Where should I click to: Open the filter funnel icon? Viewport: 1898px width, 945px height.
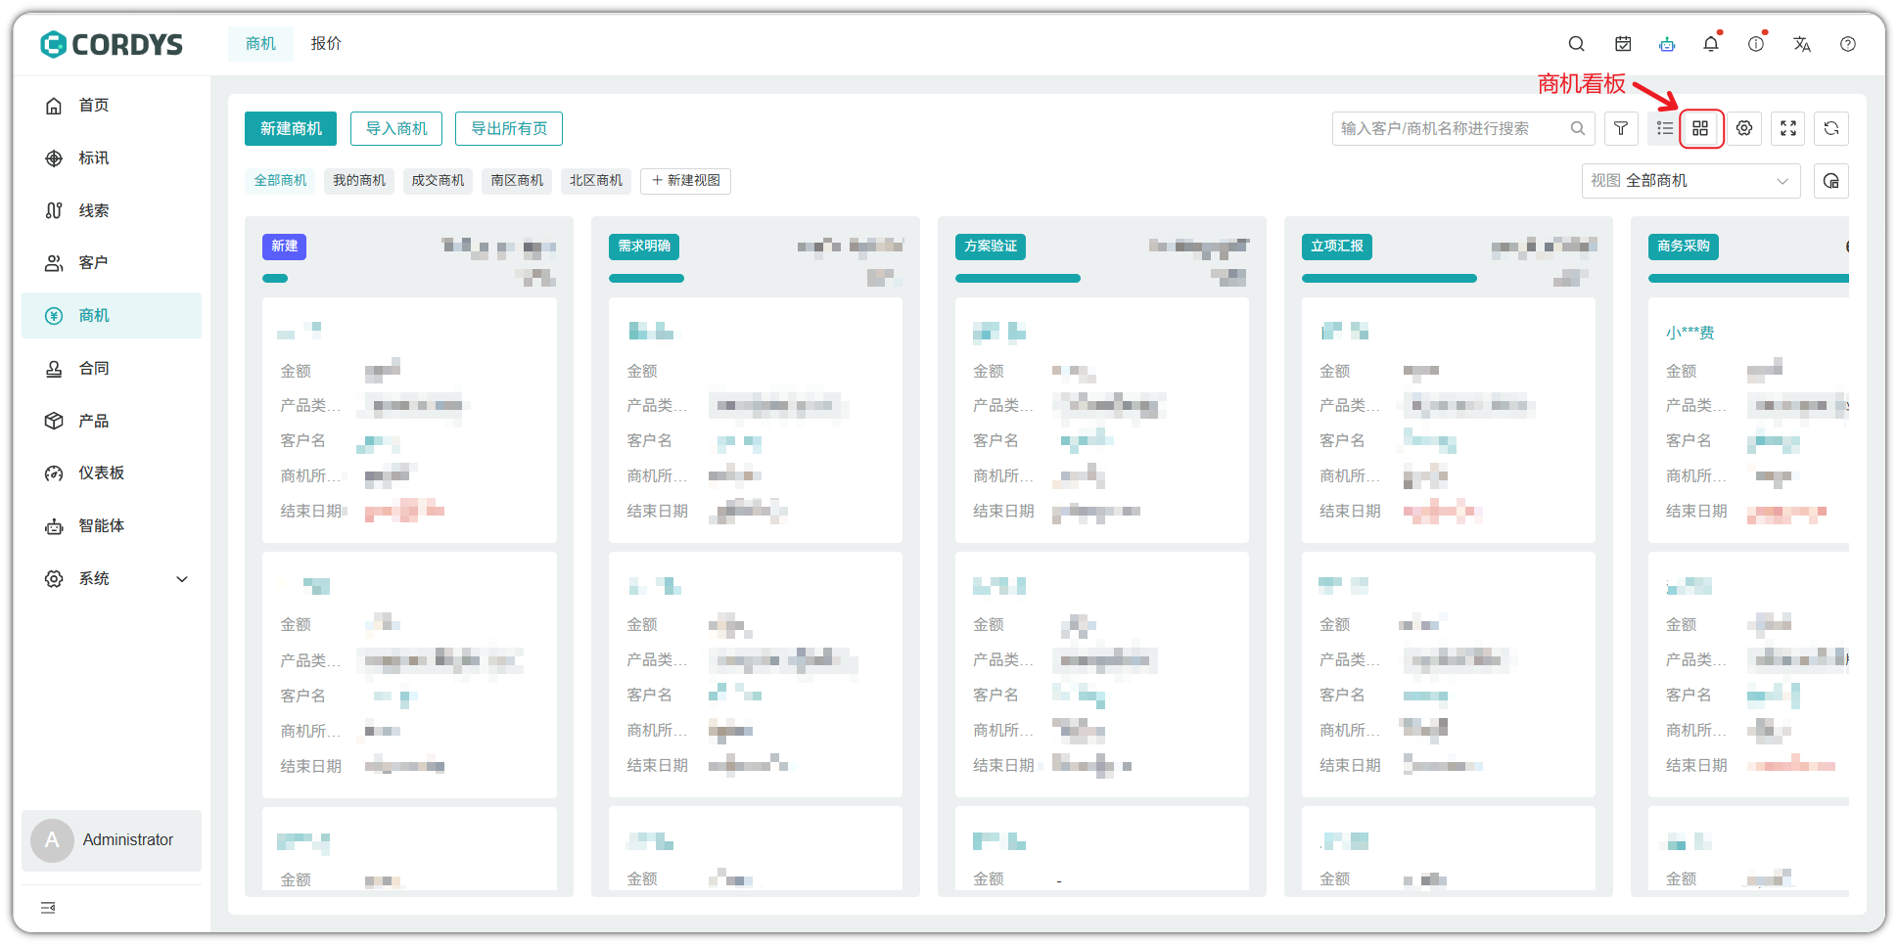(x=1621, y=128)
